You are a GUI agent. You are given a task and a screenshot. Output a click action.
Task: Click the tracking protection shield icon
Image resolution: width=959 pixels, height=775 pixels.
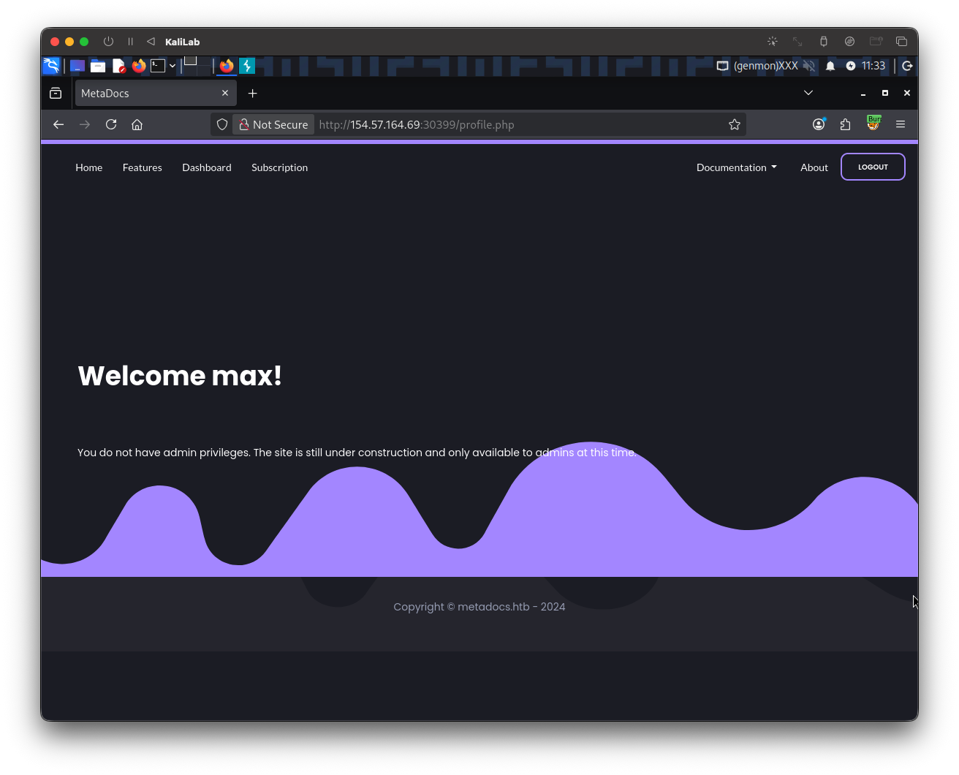tap(222, 124)
